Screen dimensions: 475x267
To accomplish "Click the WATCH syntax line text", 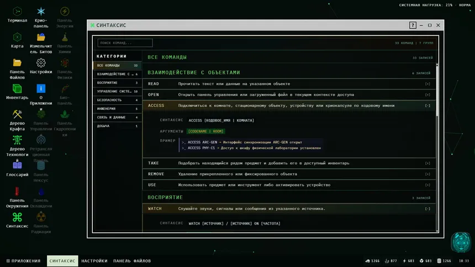I will tap(235, 223).
